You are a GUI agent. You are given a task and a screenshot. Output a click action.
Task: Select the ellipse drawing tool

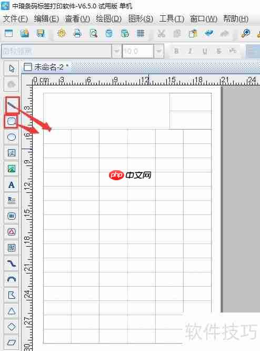coord(12,137)
